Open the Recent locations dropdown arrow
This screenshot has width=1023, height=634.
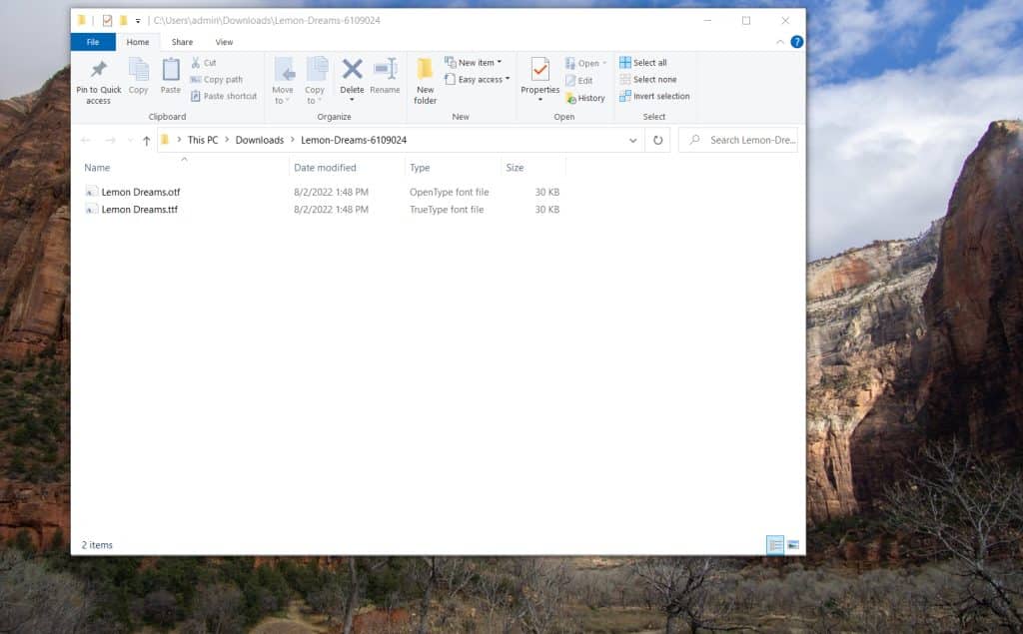pyautogui.click(x=130, y=140)
